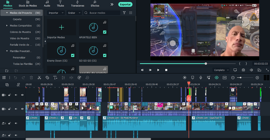270x140 pixels.
Task: Open the Títulos tab
Action: [x=60, y=4]
